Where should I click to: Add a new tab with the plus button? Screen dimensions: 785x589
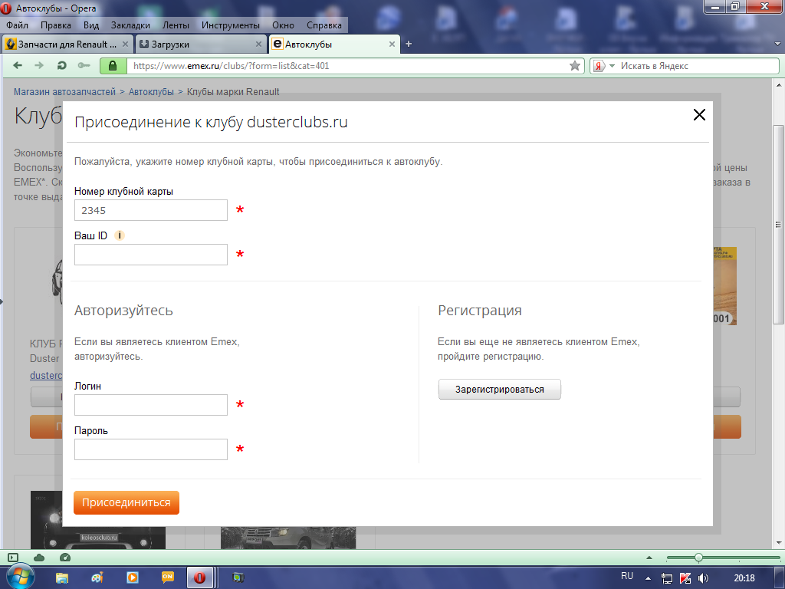[409, 44]
